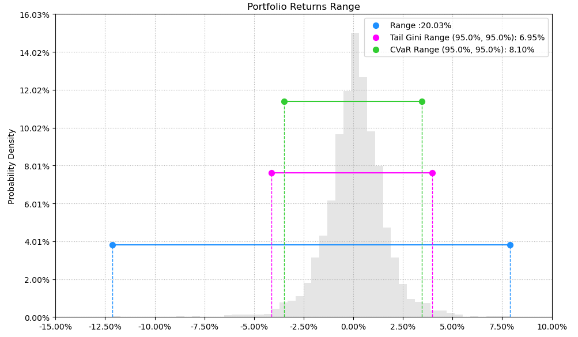Click the right blue Range endpoint dot
Viewport: 578px width, 337px height.
(x=510, y=245)
